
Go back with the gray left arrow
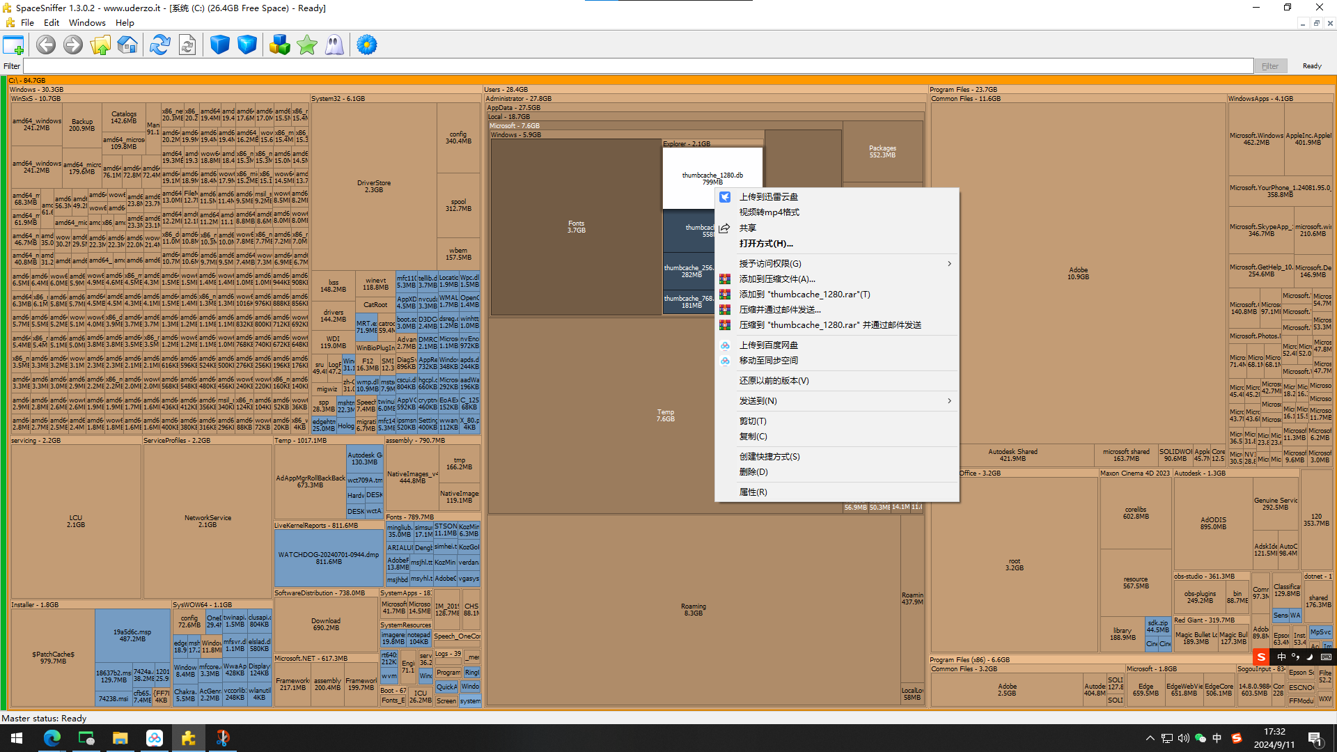[46, 45]
